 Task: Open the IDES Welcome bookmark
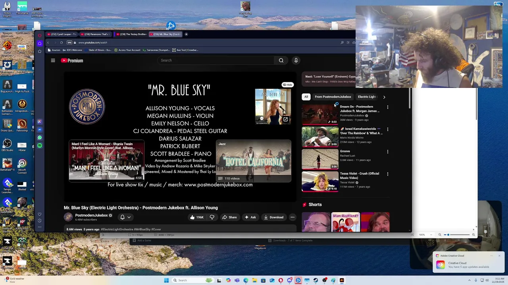[x=72, y=50]
